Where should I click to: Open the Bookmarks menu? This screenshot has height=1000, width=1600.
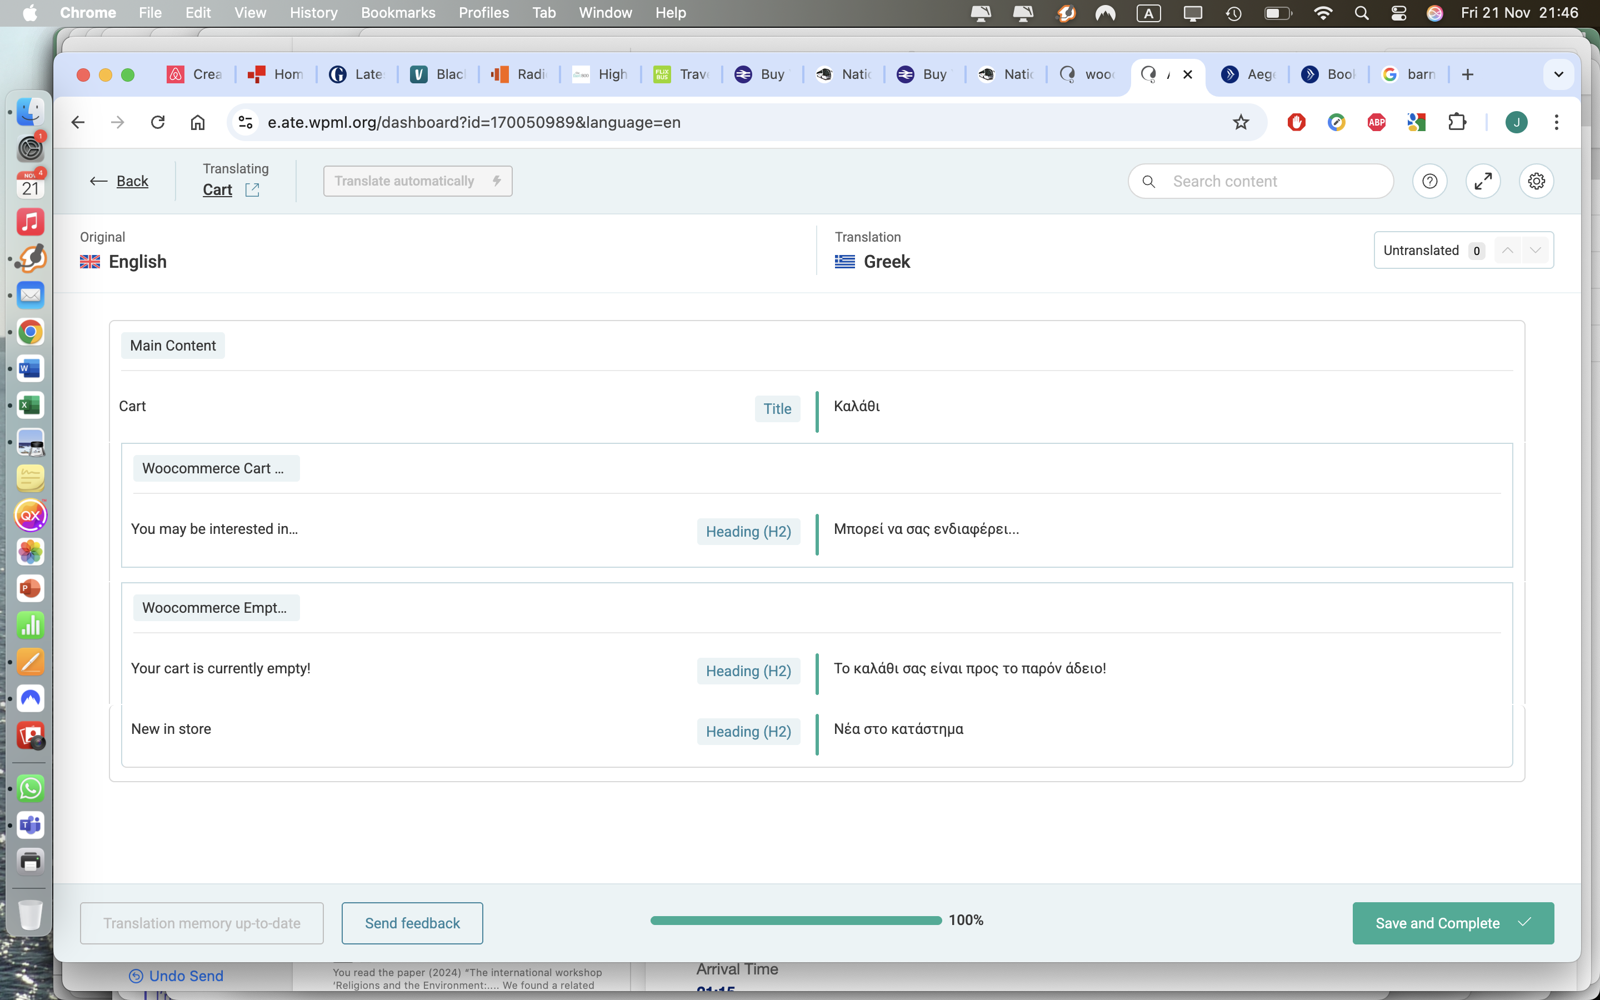coord(397,13)
